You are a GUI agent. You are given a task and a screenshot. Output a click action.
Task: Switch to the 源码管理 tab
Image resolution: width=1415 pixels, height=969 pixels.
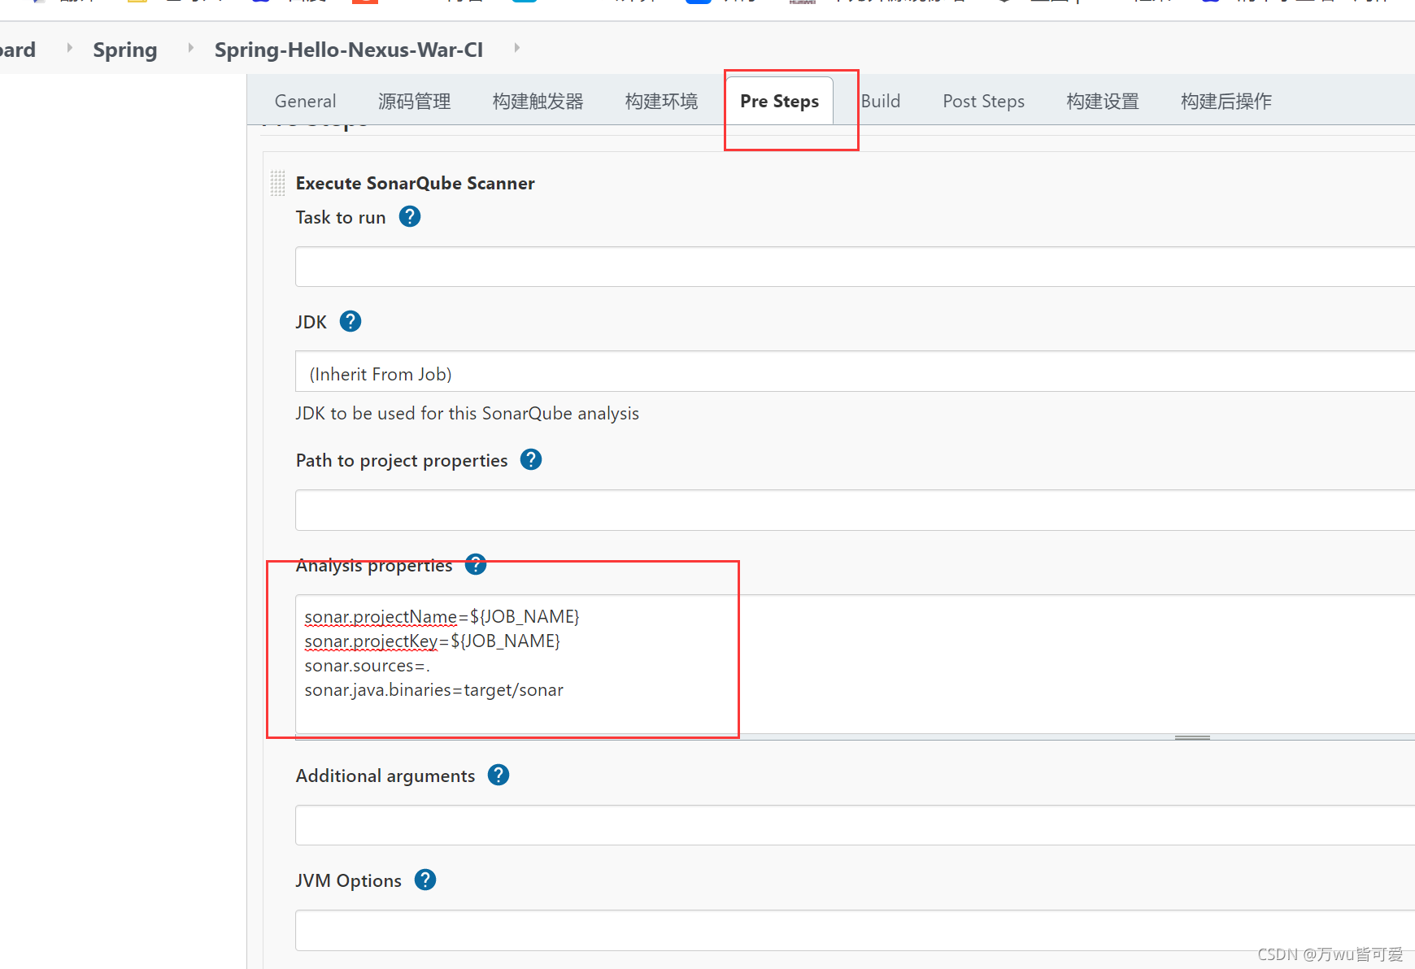tap(414, 101)
